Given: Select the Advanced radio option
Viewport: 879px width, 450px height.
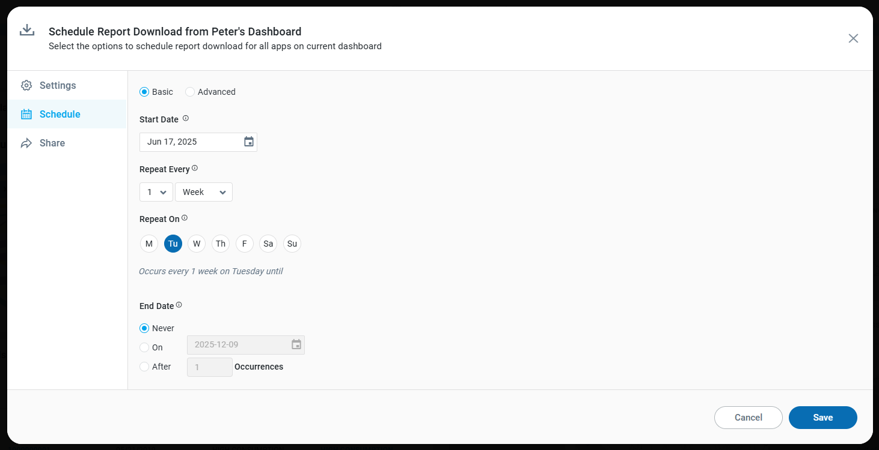Looking at the screenshot, I should pyautogui.click(x=190, y=92).
